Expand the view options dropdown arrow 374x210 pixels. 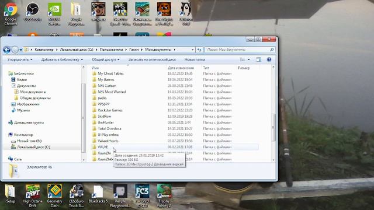click(x=249, y=60)
